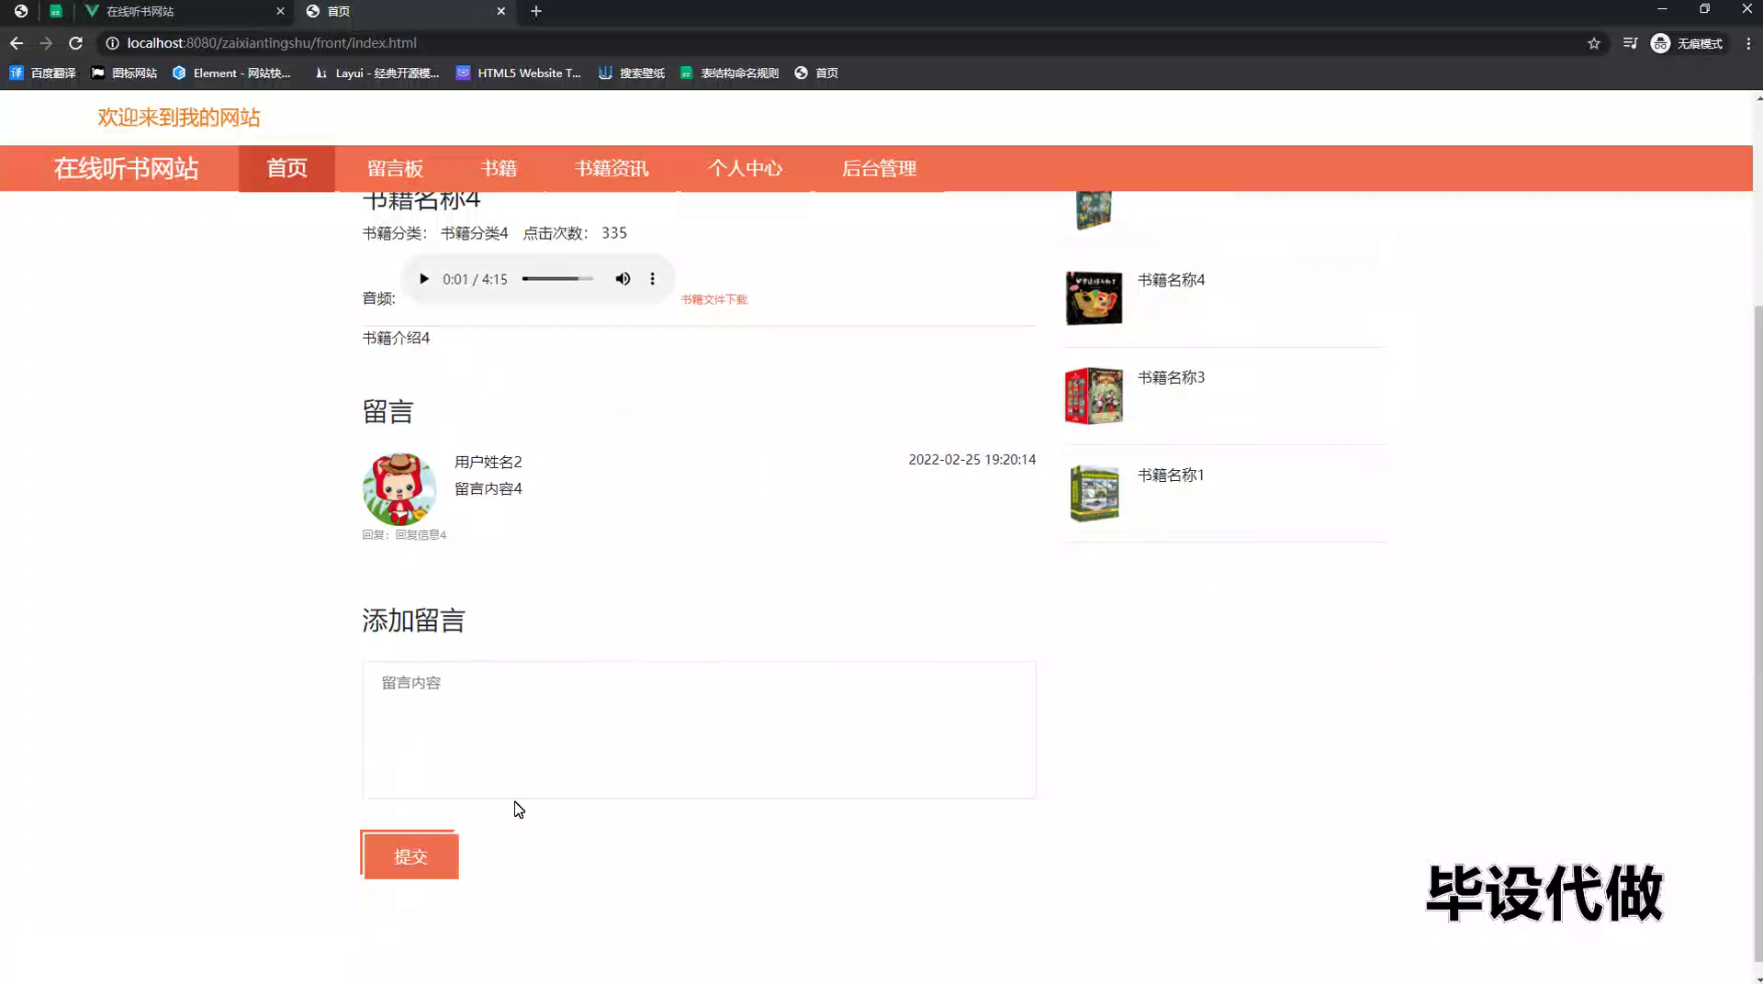Open the browser reading list icon

[1630, 43]
